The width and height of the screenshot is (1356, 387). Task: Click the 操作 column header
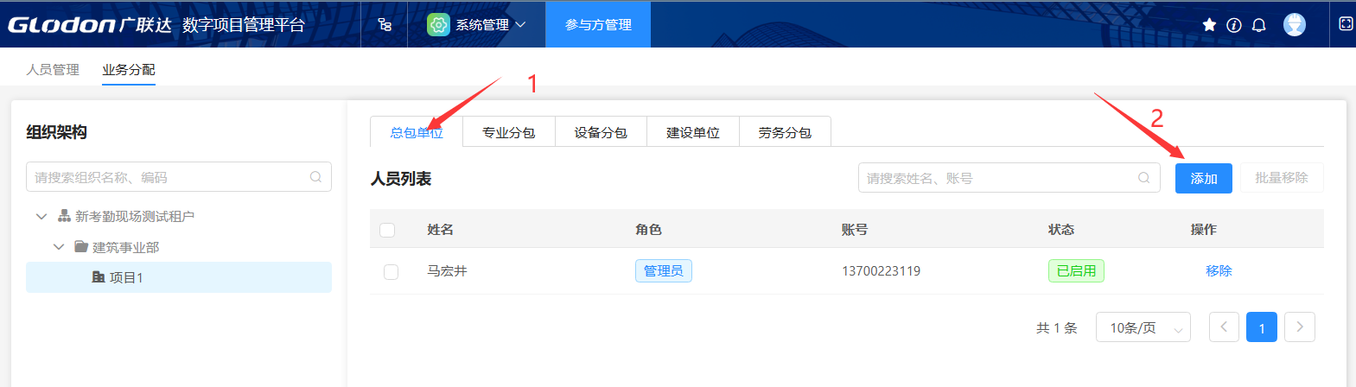point(1204,230)
